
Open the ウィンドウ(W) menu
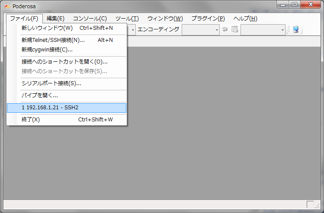(x=165, y=19)
